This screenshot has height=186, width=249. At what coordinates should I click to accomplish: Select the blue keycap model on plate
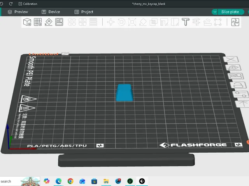[x=124, y=93]
